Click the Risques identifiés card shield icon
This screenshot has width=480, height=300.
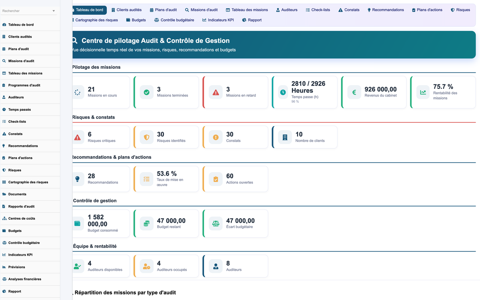tap(147, 137)
